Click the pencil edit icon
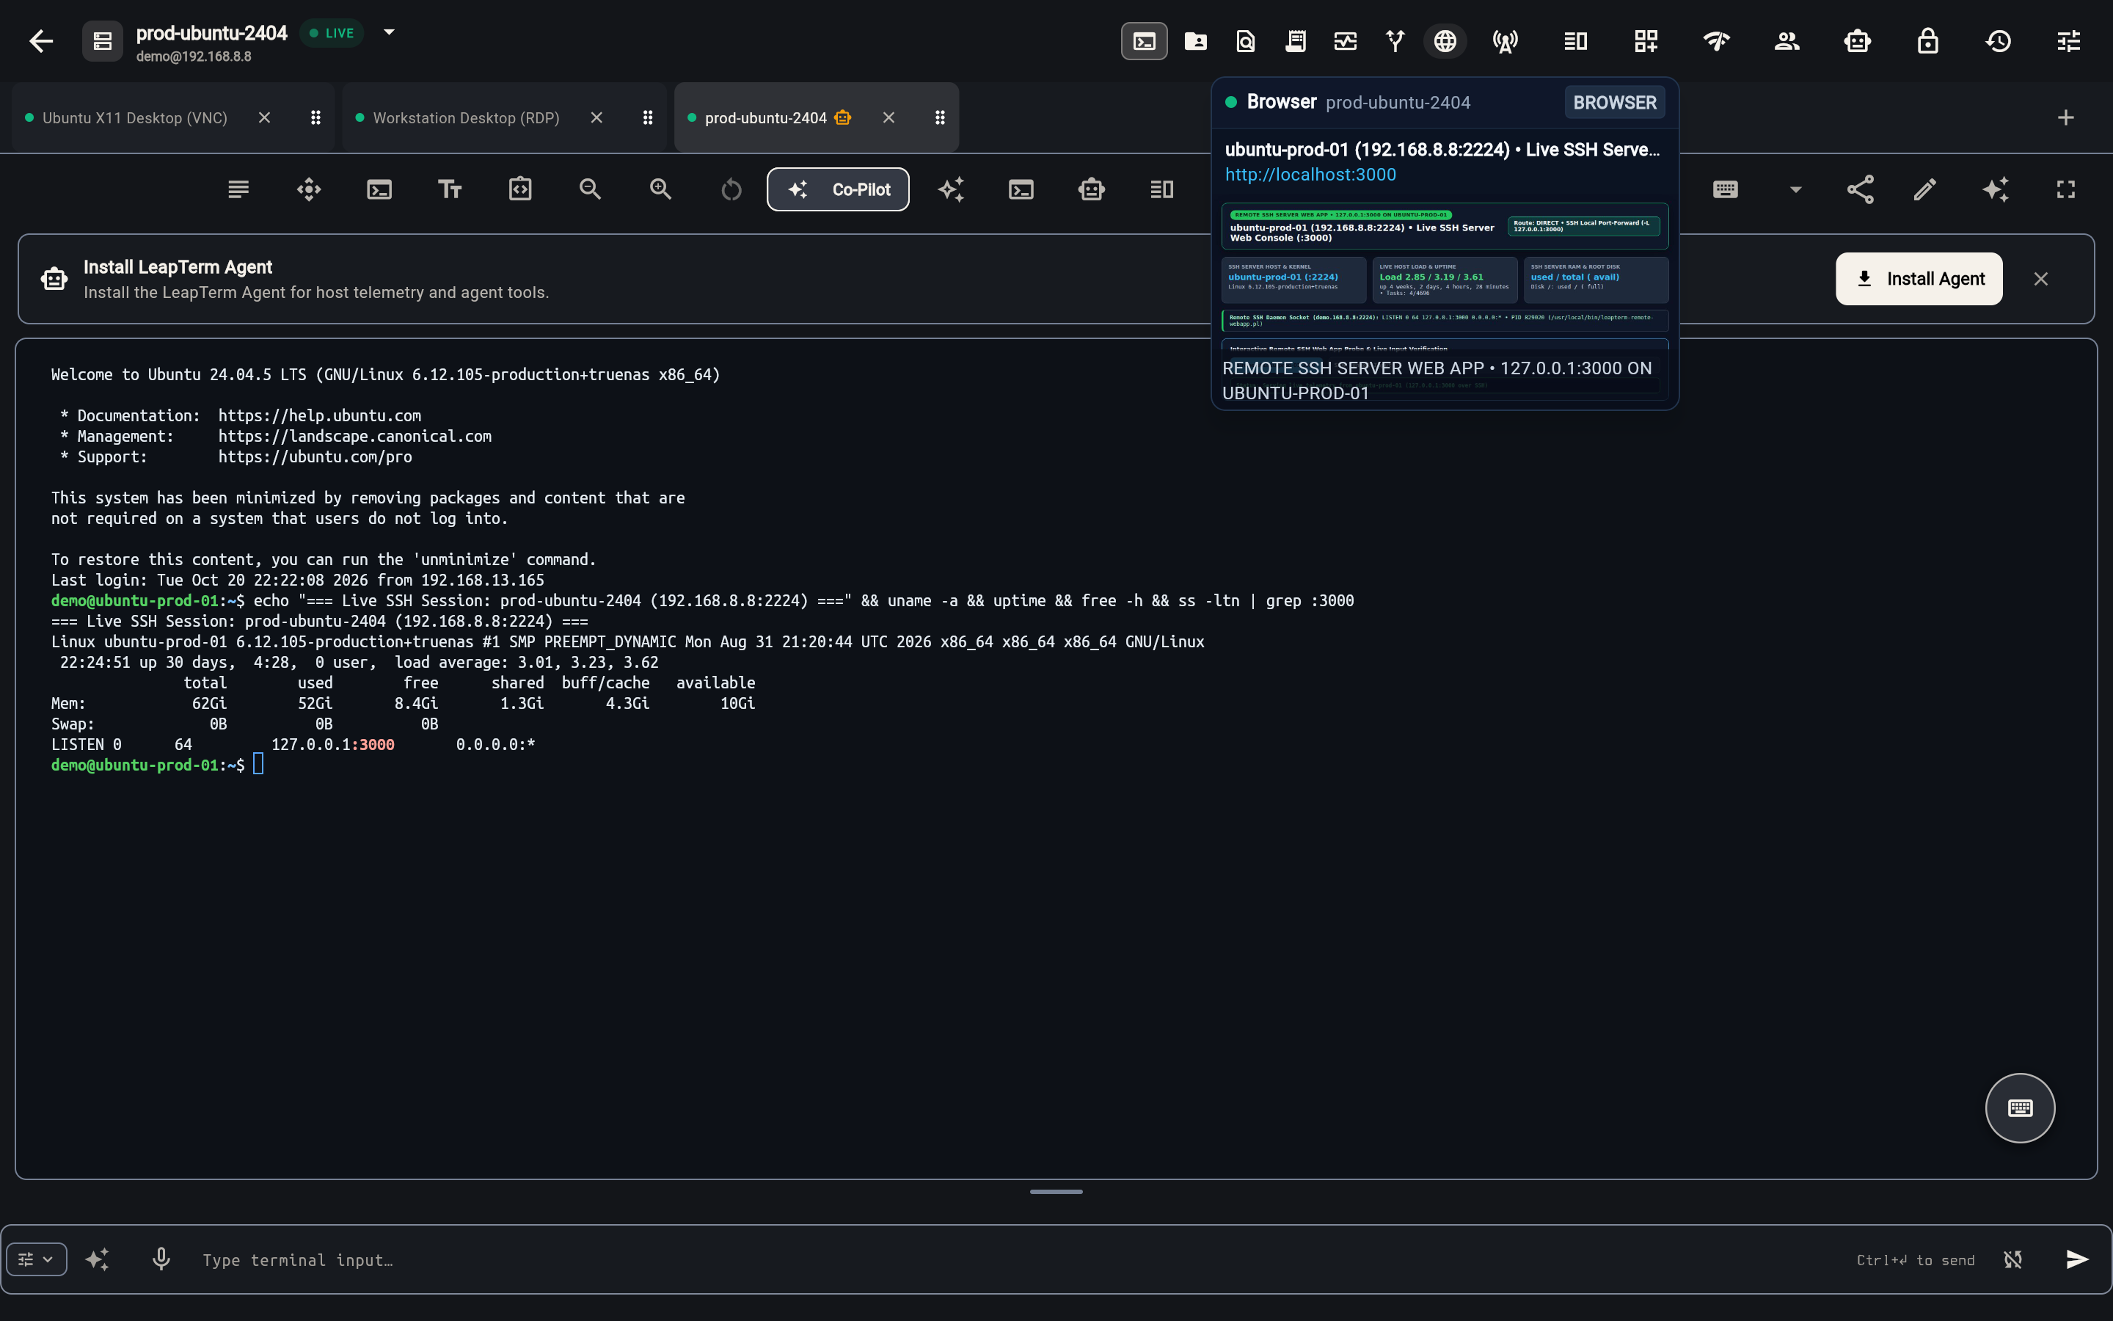 point(1925,189)
